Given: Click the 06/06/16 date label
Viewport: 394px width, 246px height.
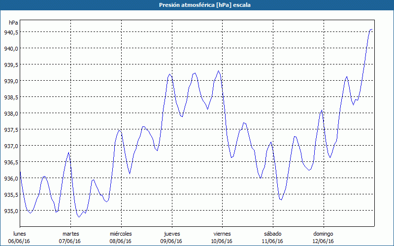Looking at the screenshot, I should tap(20, 241).
